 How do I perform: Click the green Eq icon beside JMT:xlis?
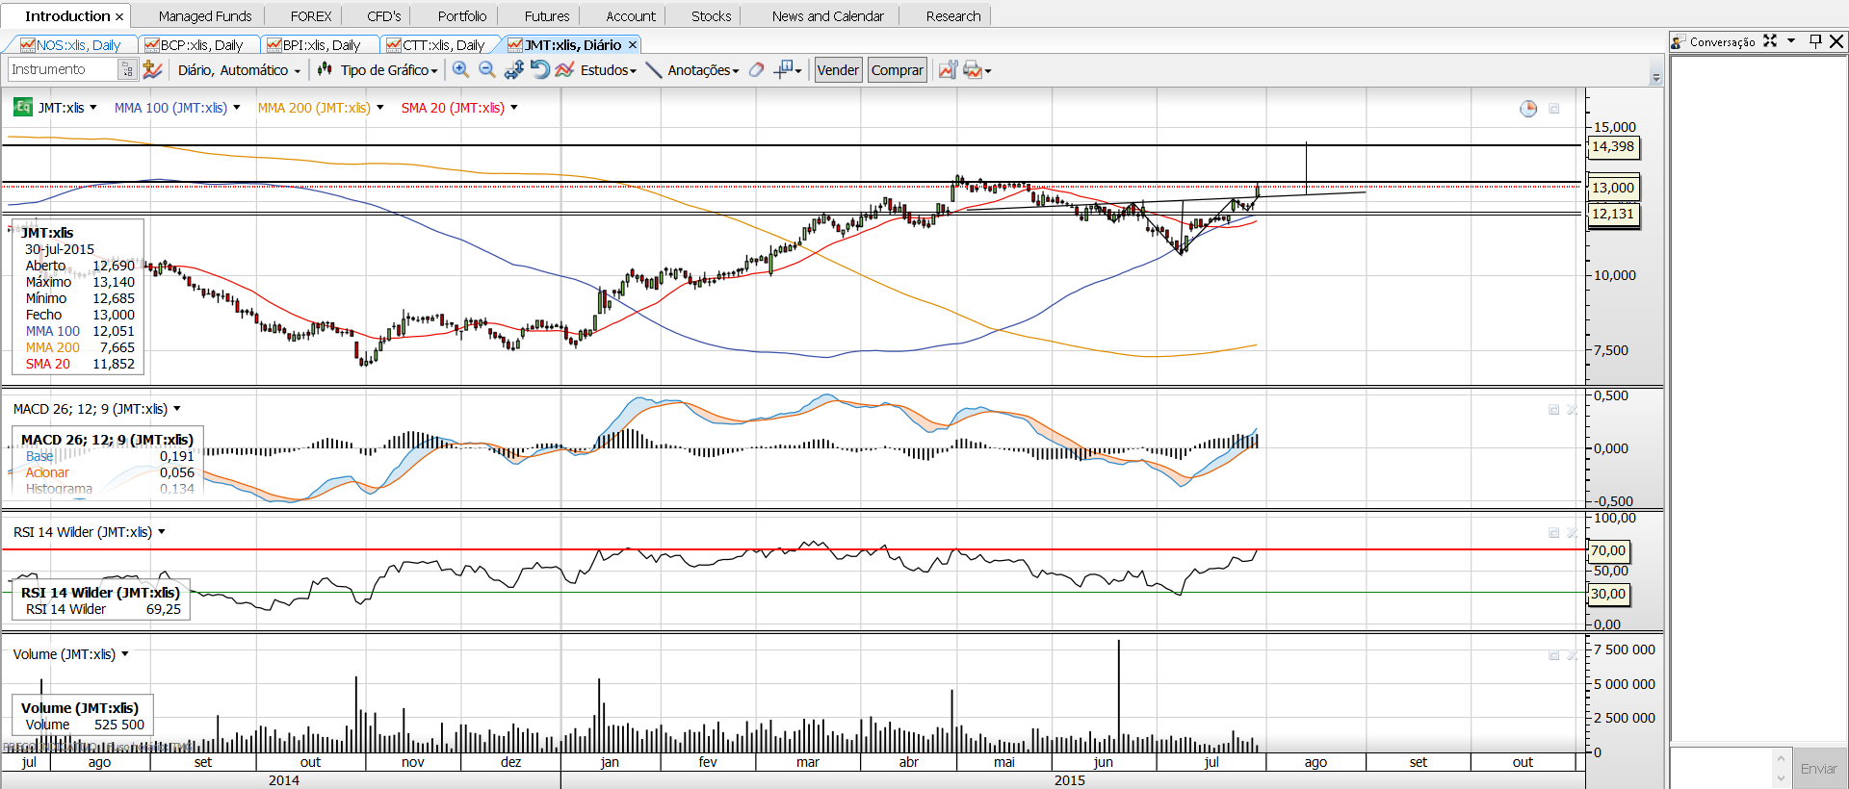pyautogui.click(x=22, y=108)
